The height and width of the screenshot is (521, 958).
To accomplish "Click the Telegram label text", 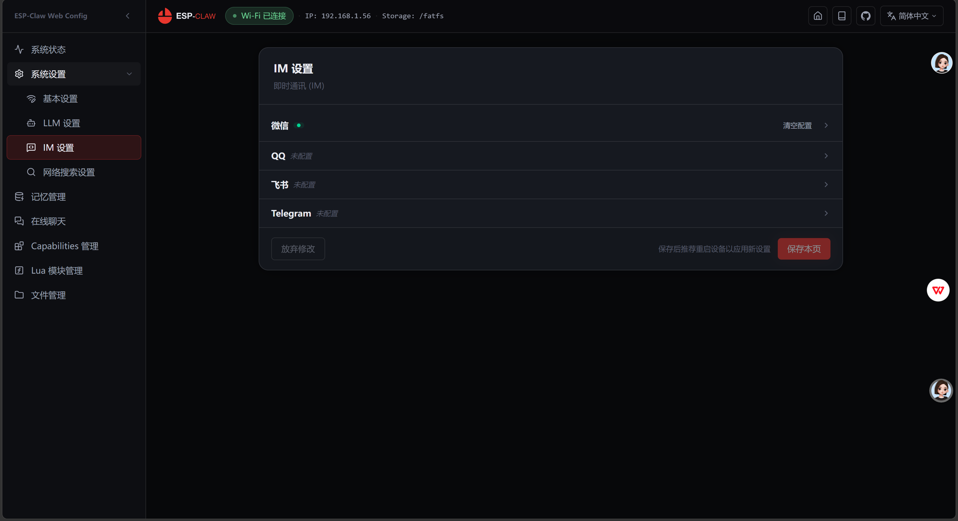I will point(291,213).
